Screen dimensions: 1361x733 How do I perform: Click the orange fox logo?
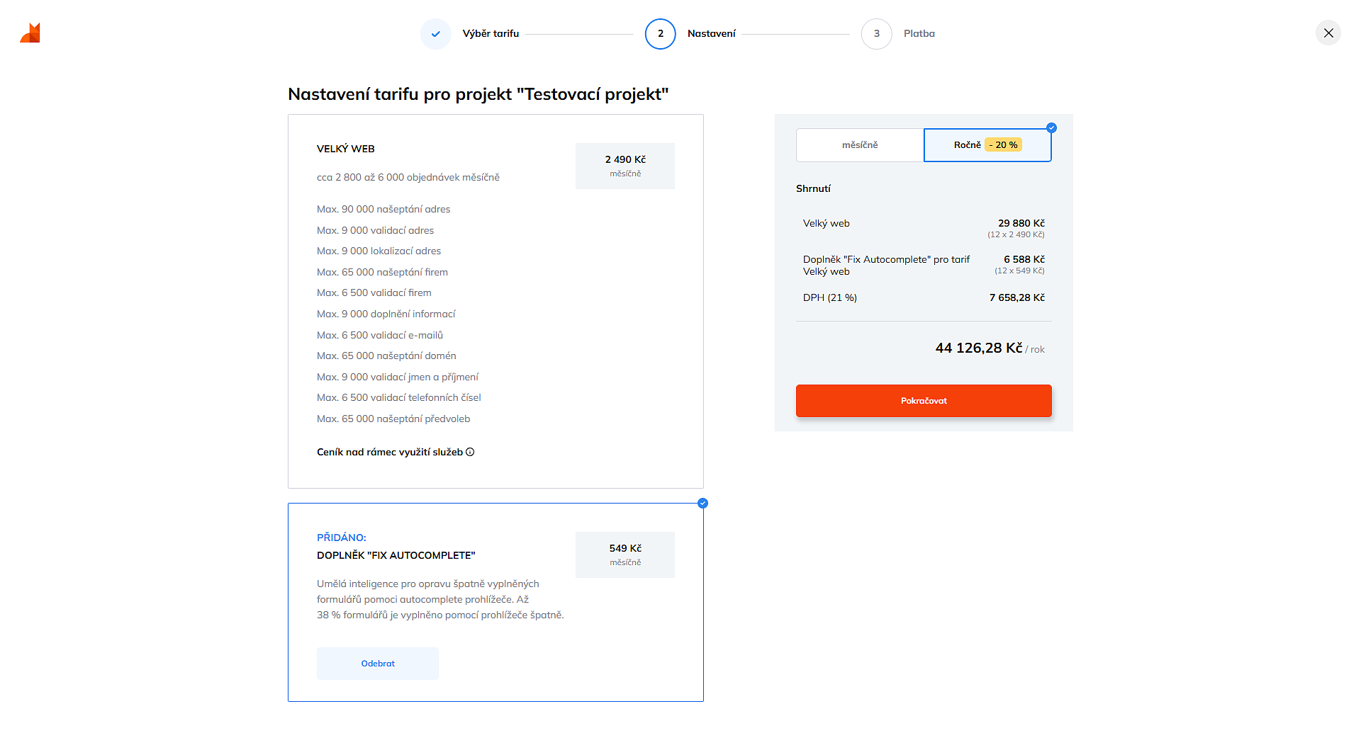(x=30, y=33)
